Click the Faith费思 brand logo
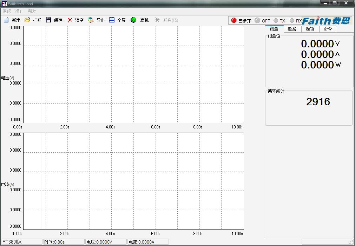The image size is (355, 246). [326, 21]
